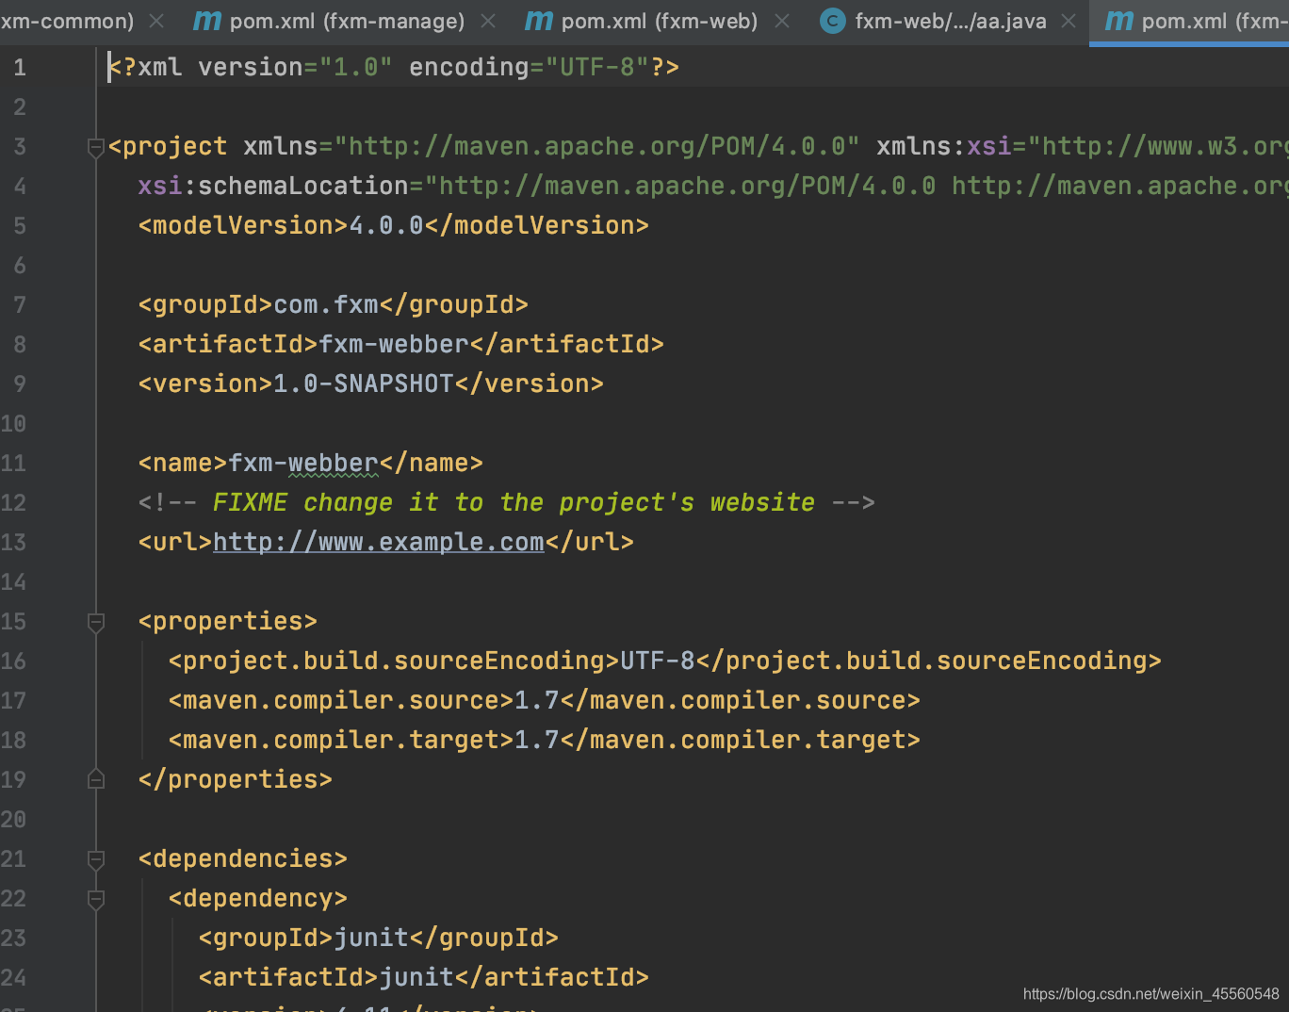
Task: Click the opening dependencies tag
Action: pos(243,858)
